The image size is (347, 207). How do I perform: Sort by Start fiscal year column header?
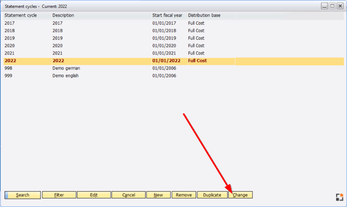168,16
